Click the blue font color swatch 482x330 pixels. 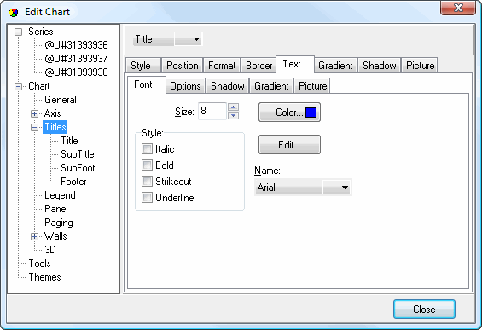click(311, 113)
